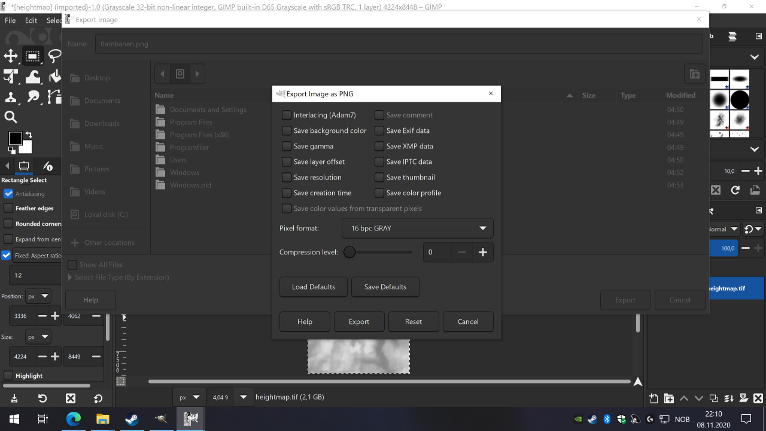Select the Free Select lasso tool
766x431 pixels.
tap(54, 56)
